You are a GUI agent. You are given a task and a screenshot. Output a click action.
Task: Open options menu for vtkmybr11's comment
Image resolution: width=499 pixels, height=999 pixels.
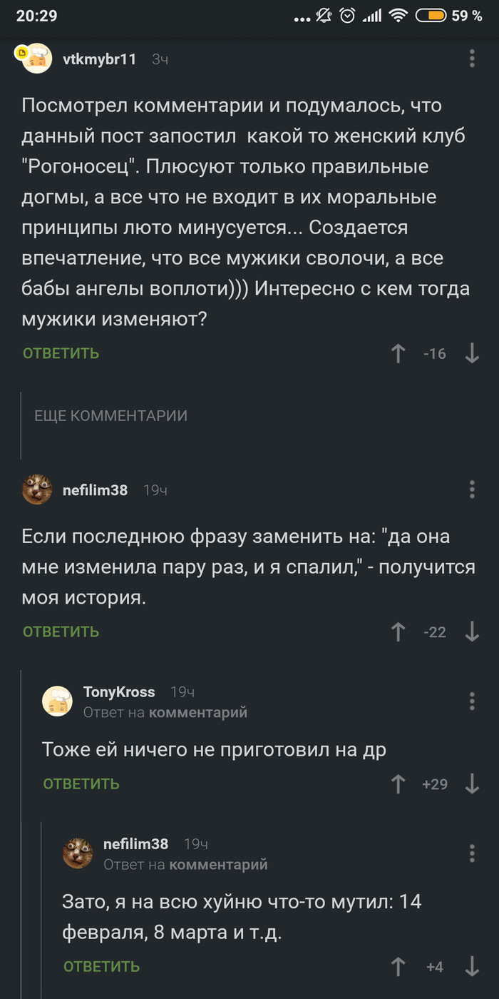coord(472,59)
